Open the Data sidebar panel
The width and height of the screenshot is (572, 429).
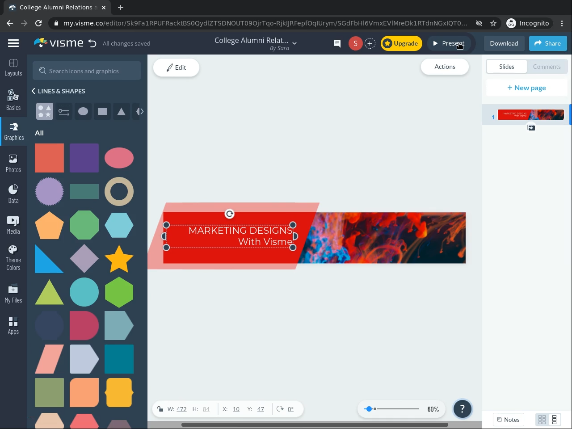pos(13,194)
